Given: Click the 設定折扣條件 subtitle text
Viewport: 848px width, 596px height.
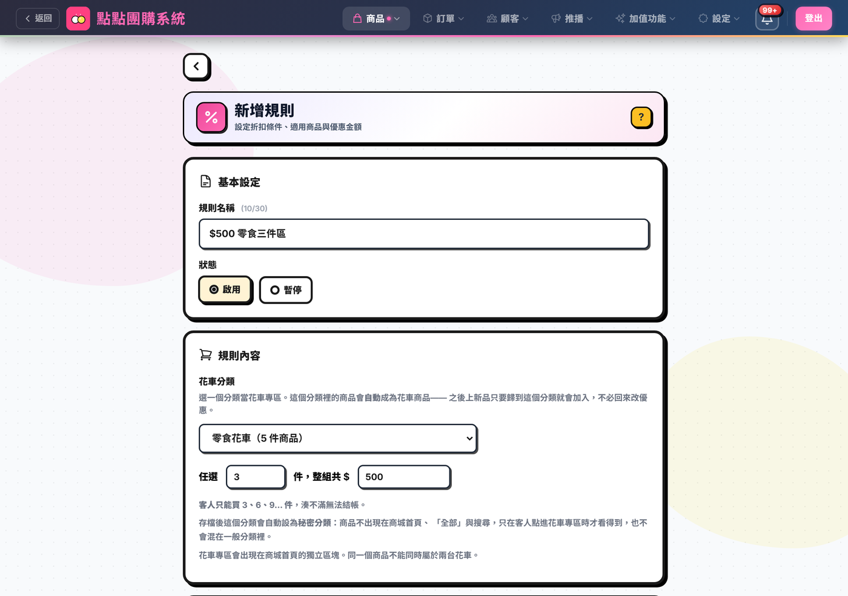Looking at the screenshot, I should 298,127.
